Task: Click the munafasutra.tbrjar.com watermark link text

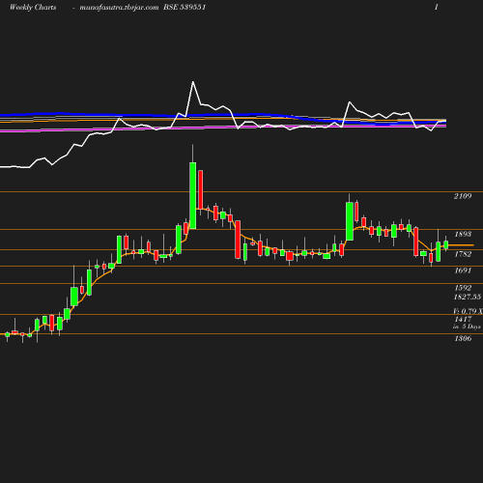Action: point(119,8)
